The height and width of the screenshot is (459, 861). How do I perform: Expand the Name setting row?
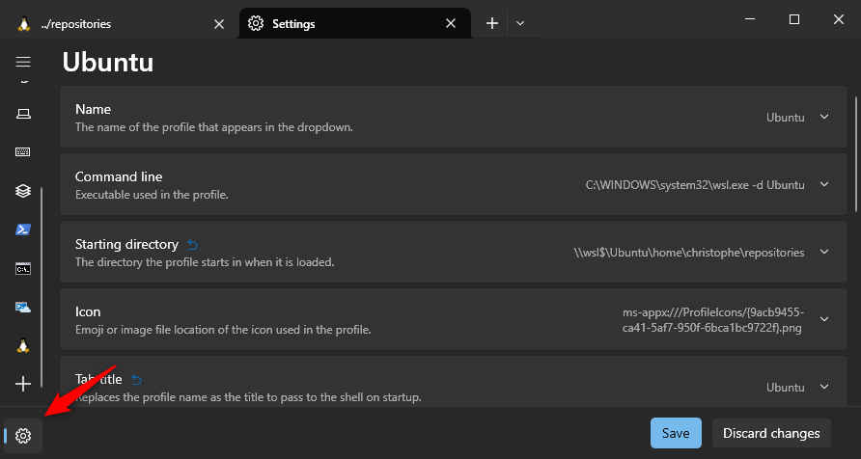[x=454, y=117]
